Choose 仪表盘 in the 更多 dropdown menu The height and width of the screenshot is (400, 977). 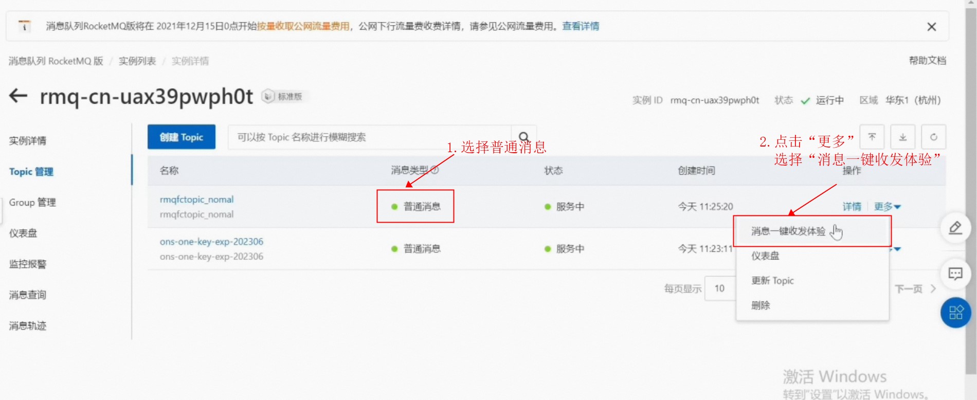pos(812,256)
